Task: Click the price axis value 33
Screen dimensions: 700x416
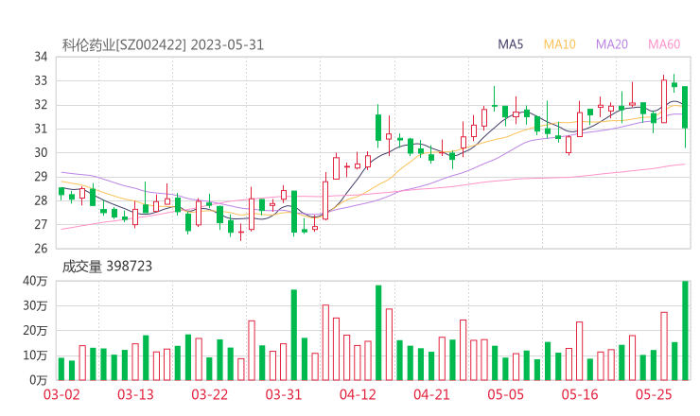Action: coord(41,80)
